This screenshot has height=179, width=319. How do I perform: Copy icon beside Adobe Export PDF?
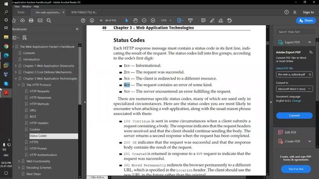click(x=311, y=52)
